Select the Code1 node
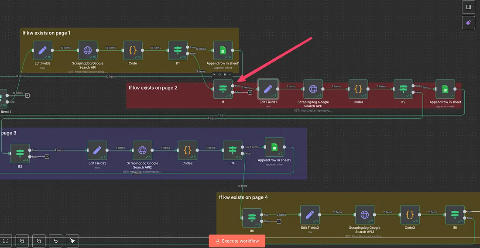 tap(358, 89)
